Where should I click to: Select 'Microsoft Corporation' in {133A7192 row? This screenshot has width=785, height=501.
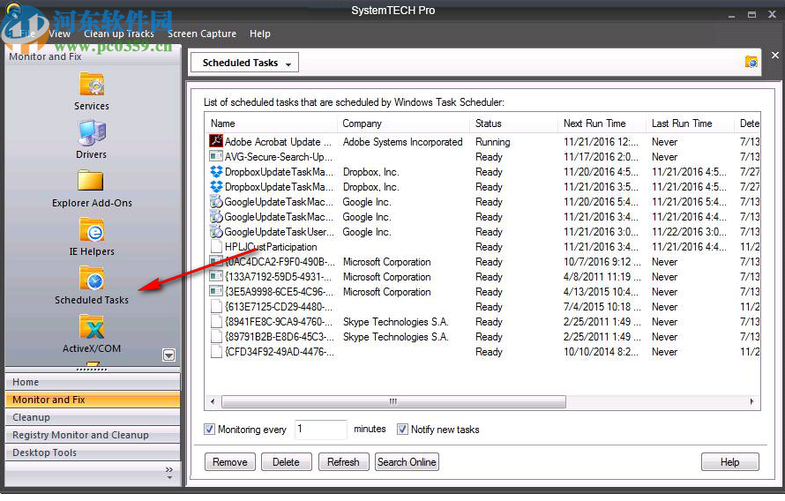(x=386, y=277)
